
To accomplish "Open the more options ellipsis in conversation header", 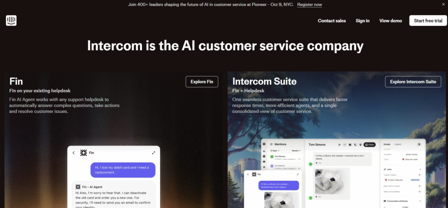I will click(x=345, y=145).
